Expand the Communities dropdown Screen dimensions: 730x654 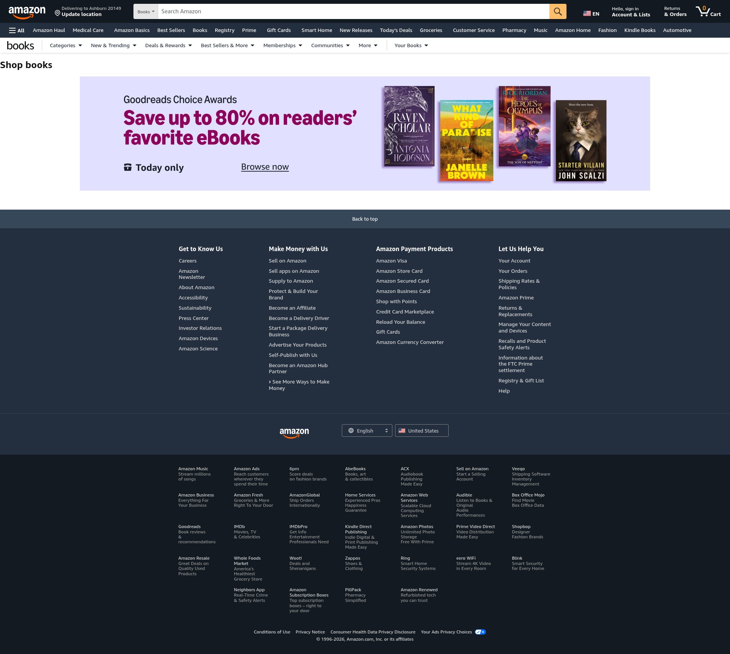pos(330,45)
